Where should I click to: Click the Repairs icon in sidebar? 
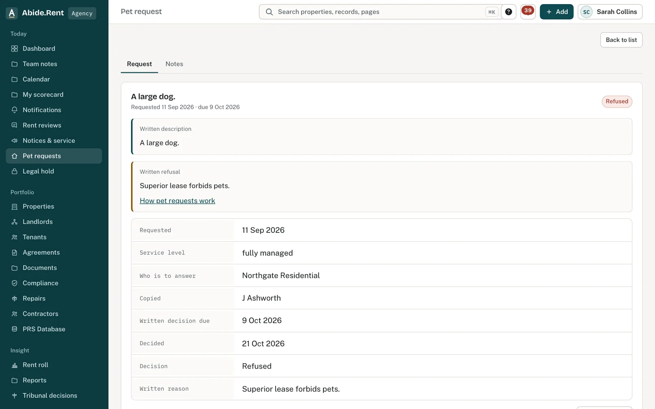pos(14,299)
